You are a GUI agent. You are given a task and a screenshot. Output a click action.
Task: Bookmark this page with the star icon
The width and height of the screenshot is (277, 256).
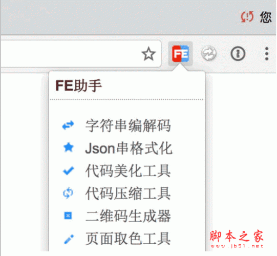[148, 54]
